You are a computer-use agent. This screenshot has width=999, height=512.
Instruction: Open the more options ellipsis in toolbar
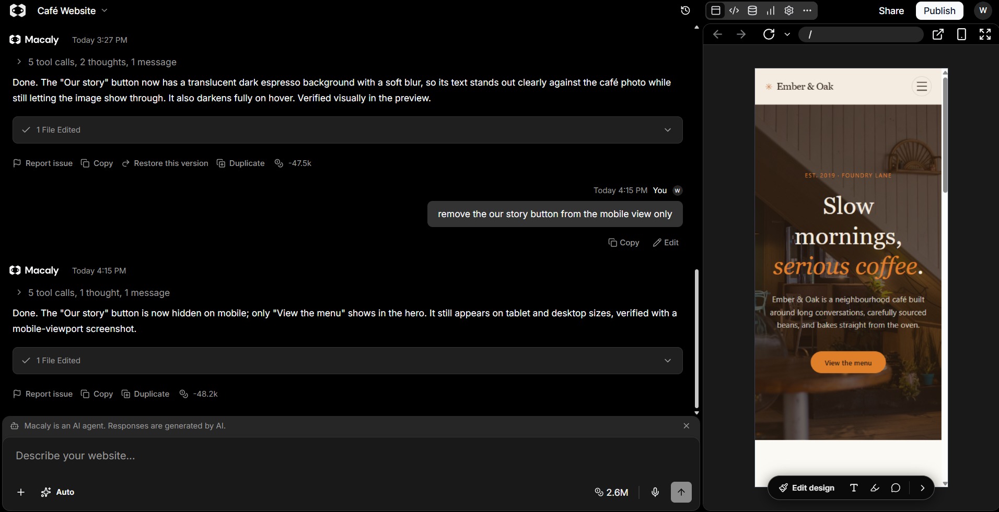tap(807, 10)
